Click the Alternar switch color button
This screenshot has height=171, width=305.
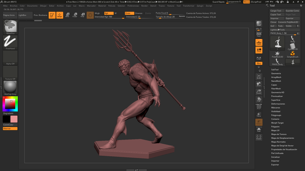(10, 129)
